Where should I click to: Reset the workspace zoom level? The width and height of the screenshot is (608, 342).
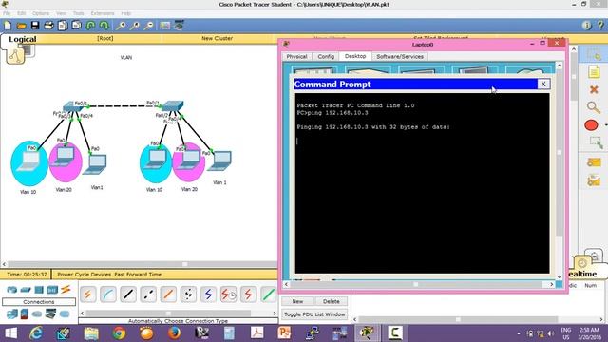click(x=135, y=26)
